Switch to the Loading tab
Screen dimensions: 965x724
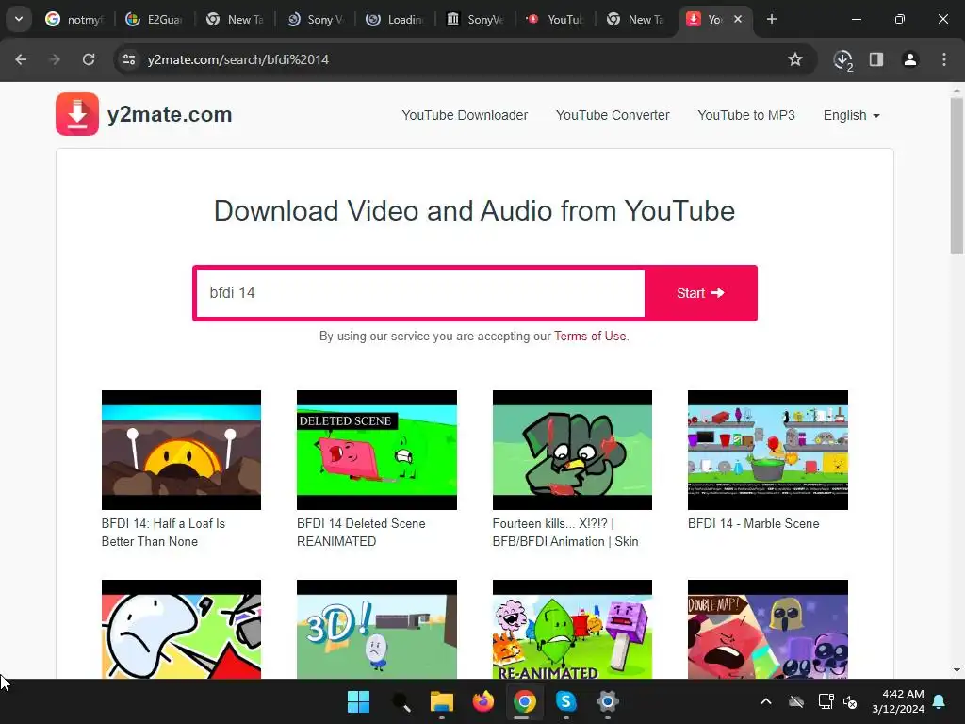tap(395, 19)
